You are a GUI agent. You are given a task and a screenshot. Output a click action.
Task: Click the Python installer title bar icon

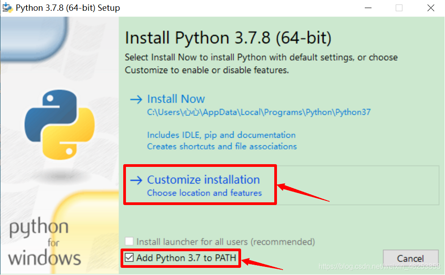tap(8, 8)
